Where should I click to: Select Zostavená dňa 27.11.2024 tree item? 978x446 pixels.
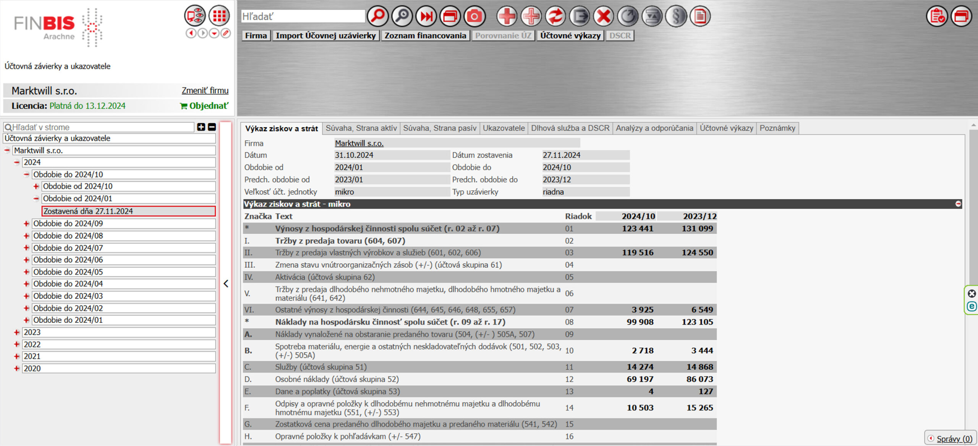(x=128, y=211)
